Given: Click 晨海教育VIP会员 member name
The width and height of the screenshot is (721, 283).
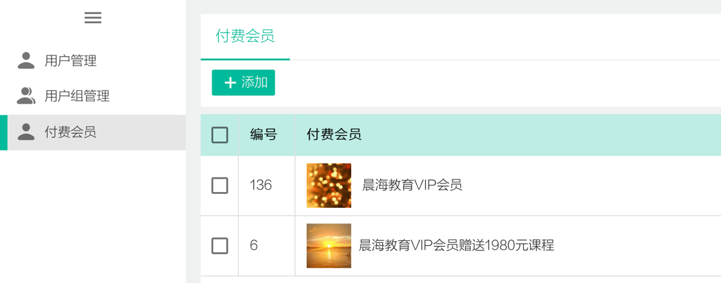Looking at the screenshot, I should (412, 185).
